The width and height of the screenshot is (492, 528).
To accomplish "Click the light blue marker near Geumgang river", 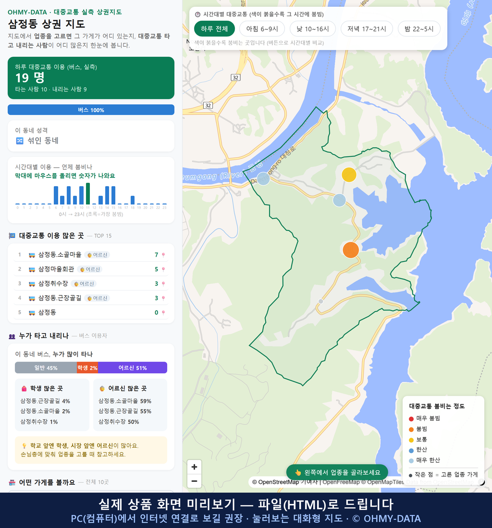I will [263, 178].
